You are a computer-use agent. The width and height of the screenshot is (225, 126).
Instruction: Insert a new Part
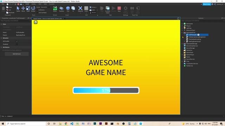[x=68, y=9]
